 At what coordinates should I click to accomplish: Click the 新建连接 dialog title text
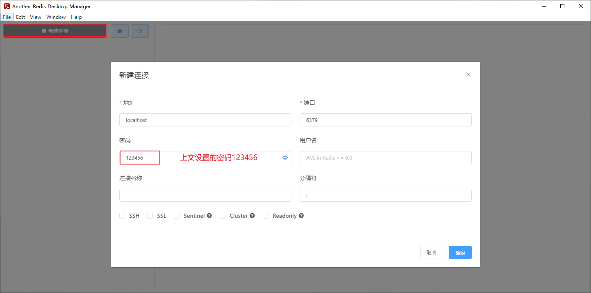(134, 75)
